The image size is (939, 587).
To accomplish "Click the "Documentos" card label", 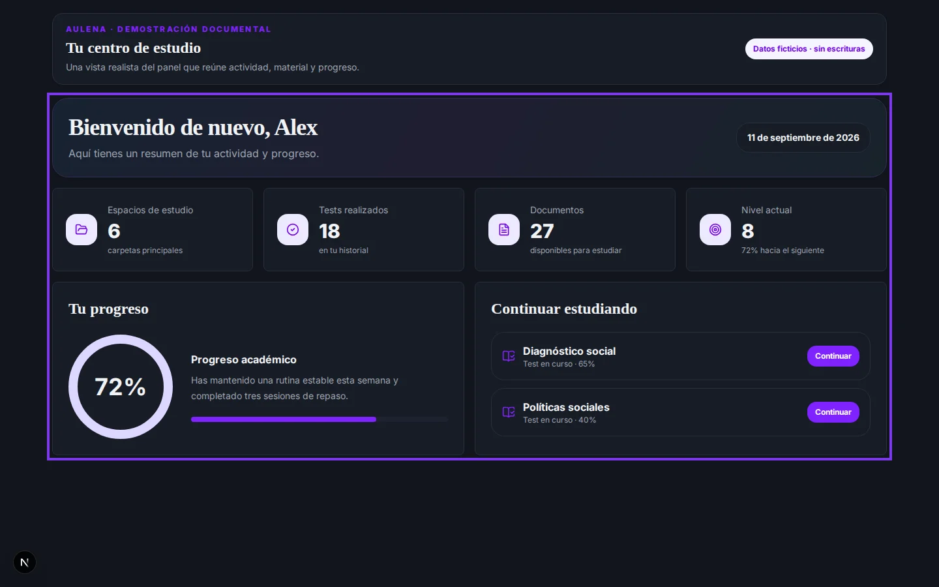I will point(557,210).
